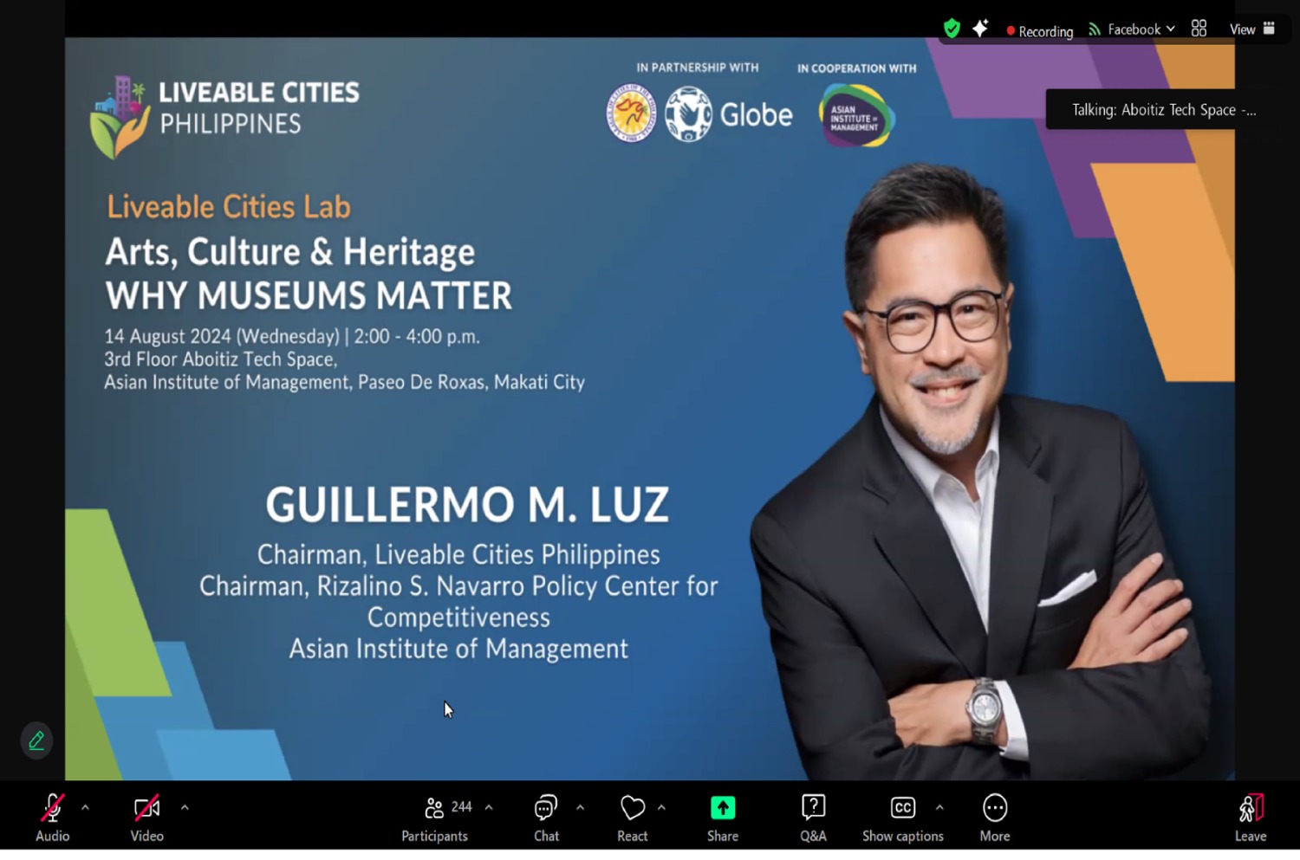Click the green encryption shield icon
The width and height of the screenshot is (1300, 860).
pyautogui.click(x=952, y=29)
